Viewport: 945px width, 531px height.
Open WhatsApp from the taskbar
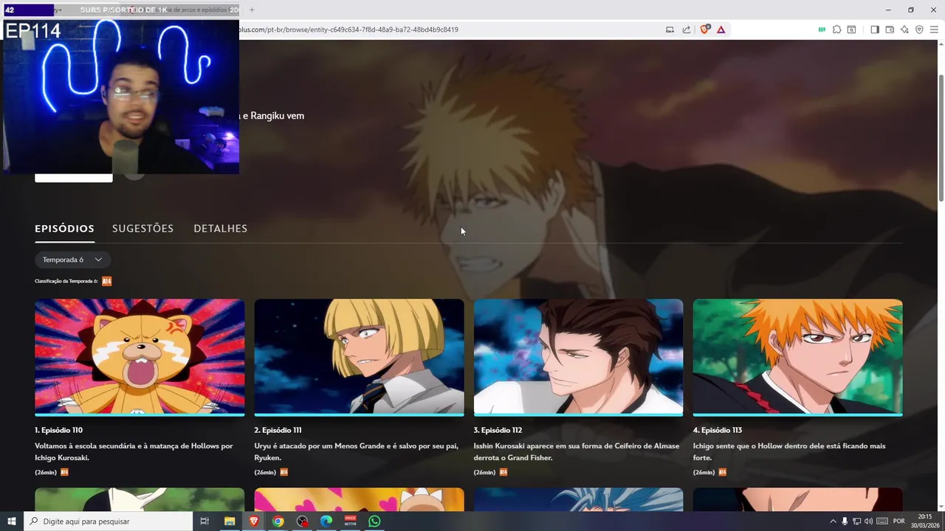tap(374, 521)
